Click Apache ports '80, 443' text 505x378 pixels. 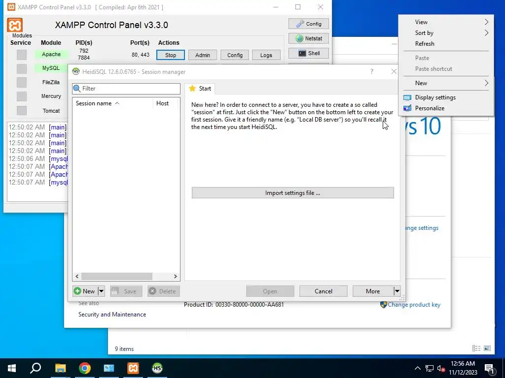point(141,55)
